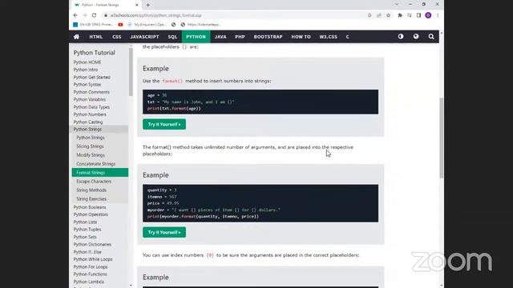
Task: Open Escape Characters in sidebar
Action: [94, 182]
